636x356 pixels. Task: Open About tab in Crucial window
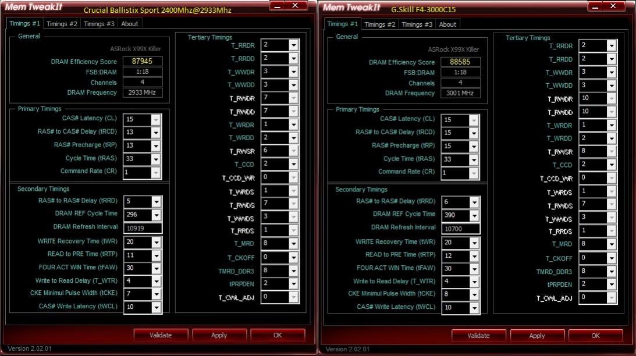point(129,24)
